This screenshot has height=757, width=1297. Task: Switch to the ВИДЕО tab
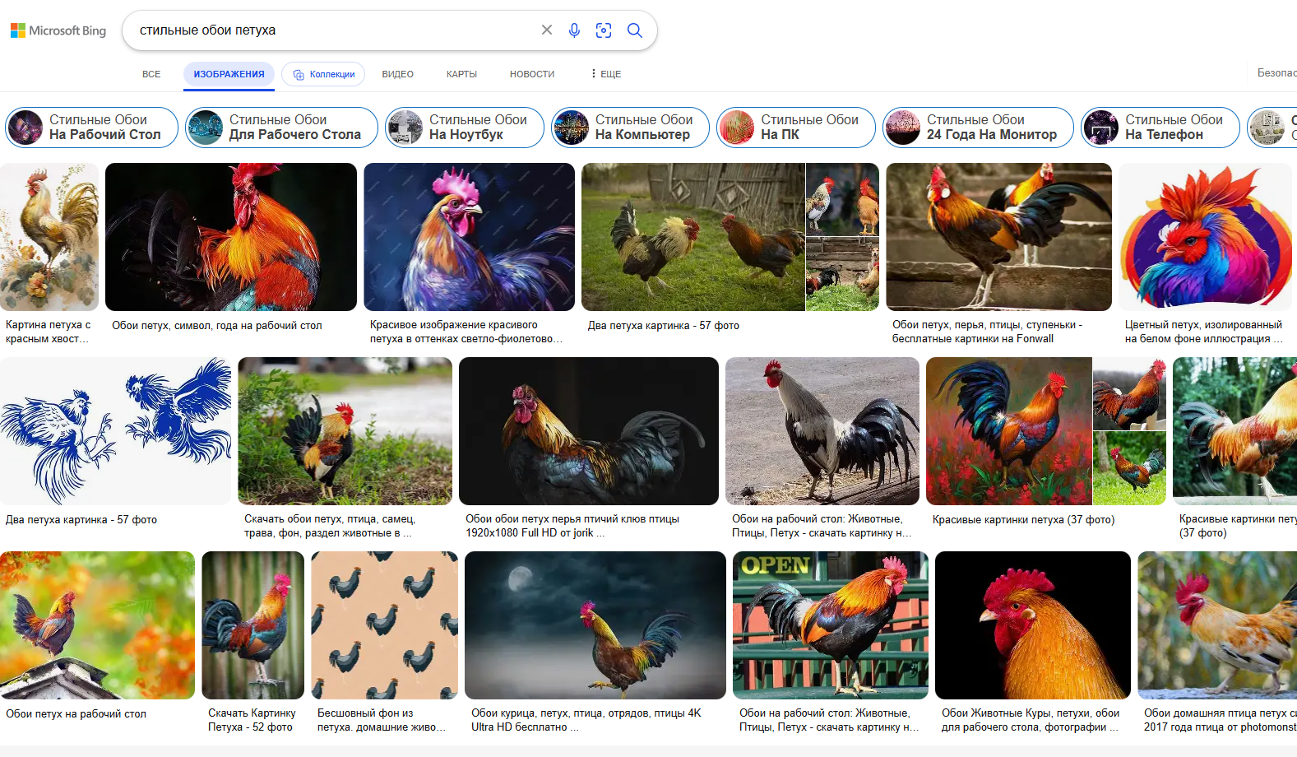397,74
